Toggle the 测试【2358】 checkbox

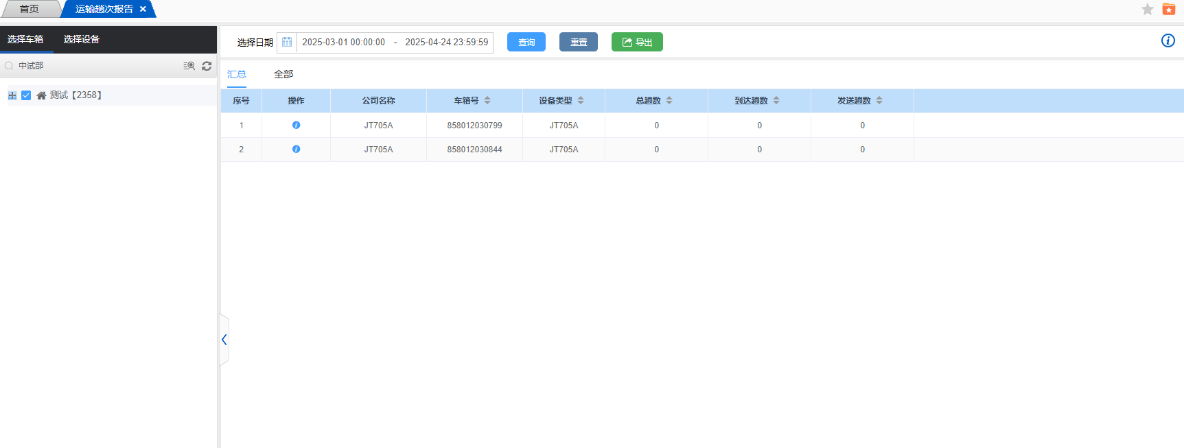point(26,95)
